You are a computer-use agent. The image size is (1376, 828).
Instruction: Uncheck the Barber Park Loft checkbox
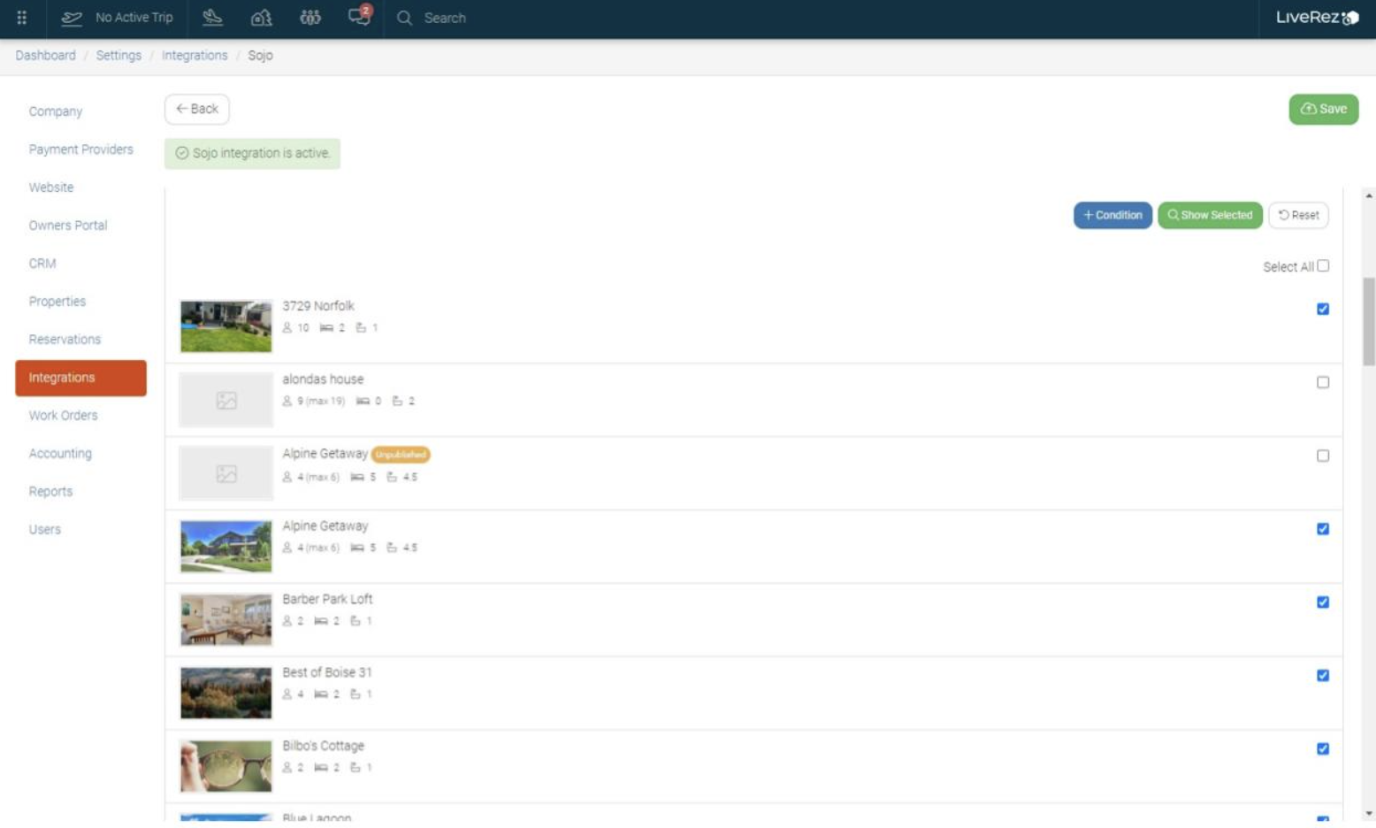coord(1322,602)
